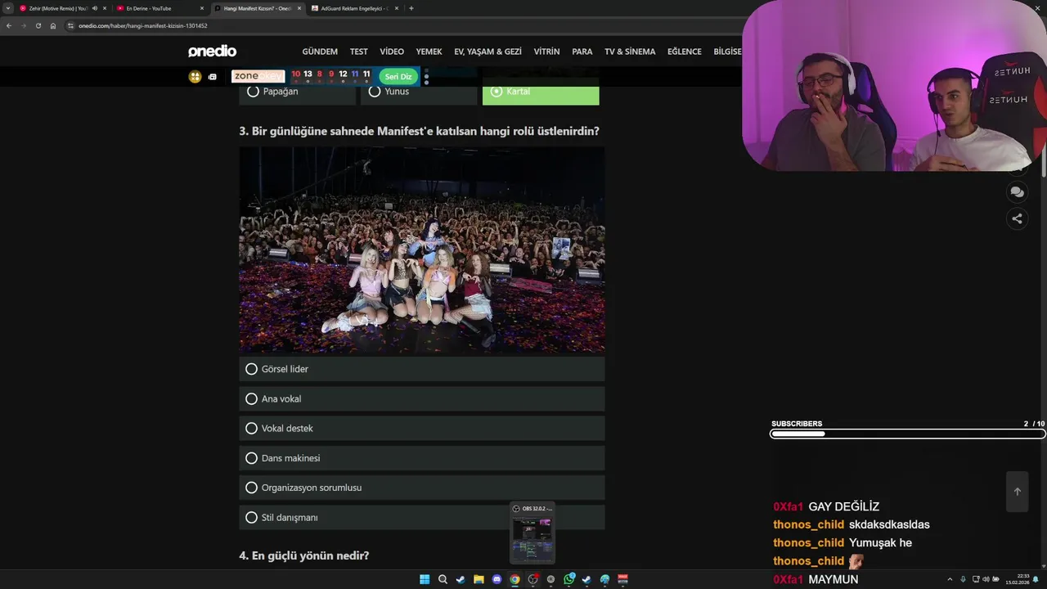Select the 'Stil danışmanı' answer
The width and height of the screenshot is (1047, 589).
pos(422,517)
